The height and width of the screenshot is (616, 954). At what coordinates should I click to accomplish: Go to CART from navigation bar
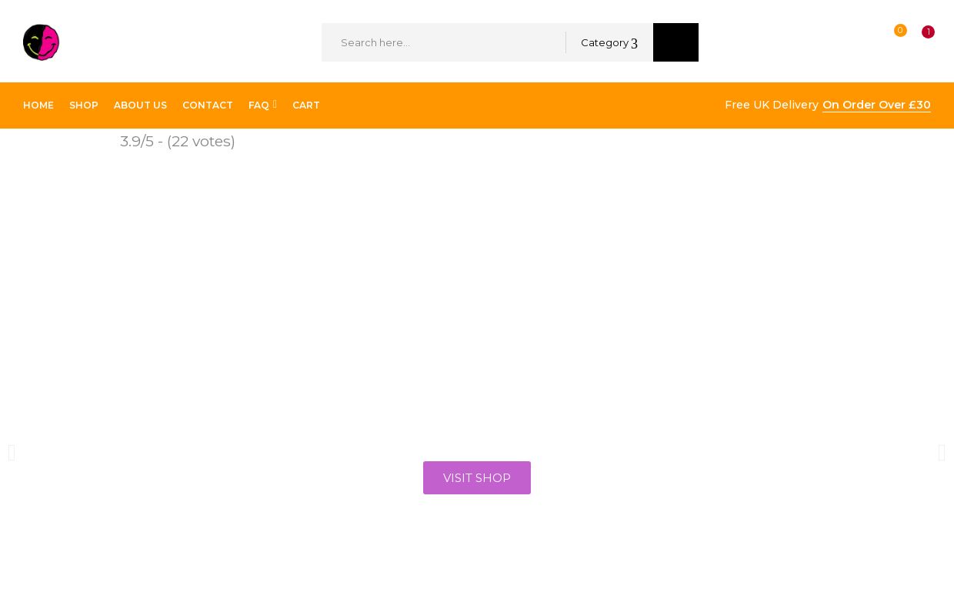(306, 105)
